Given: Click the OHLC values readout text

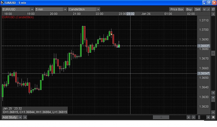Looking at the screenshot, I should click(x=35, y=112).
